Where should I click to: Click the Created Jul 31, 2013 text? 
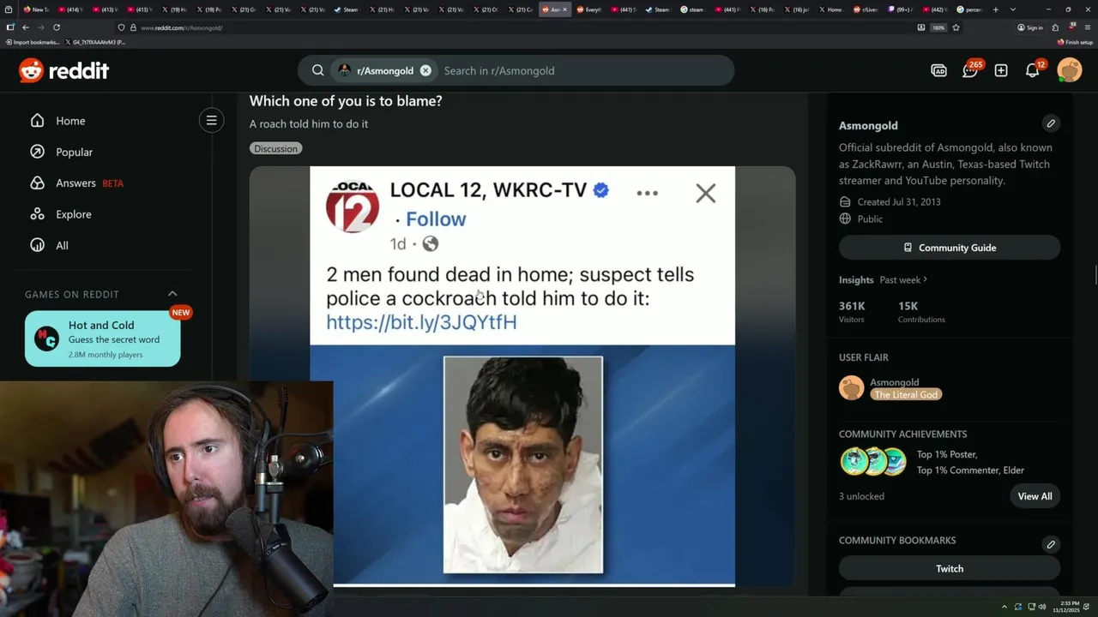(x=899, y=202)
